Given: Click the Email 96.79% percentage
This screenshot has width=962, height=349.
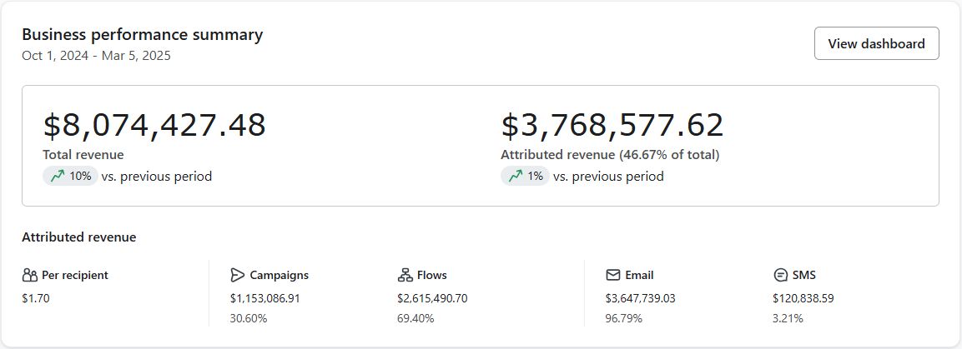Looking at the screenshot, I should (x=623, y=318).
